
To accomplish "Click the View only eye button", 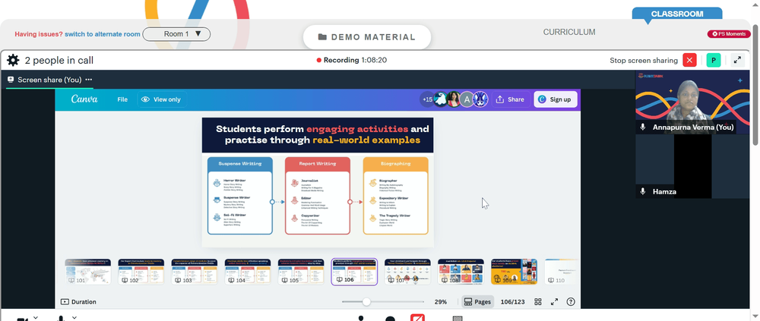I will 162,99.
